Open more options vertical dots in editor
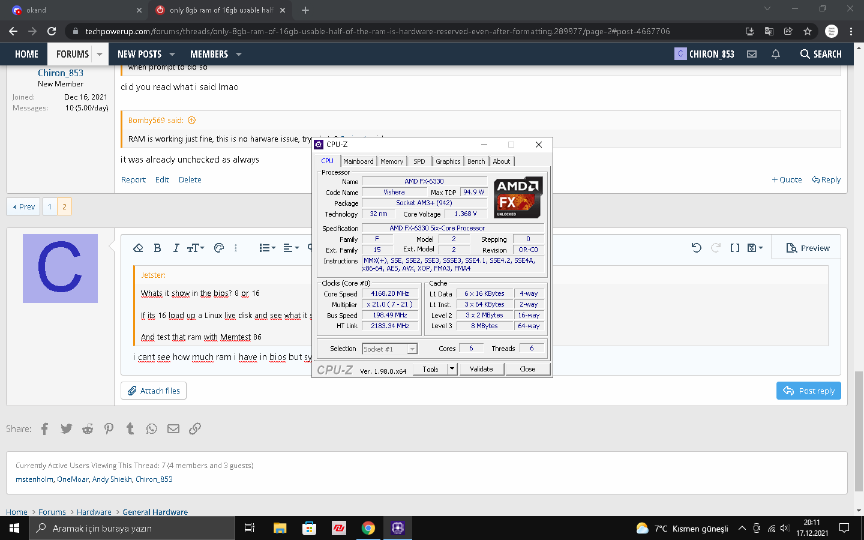Screen dimensions: 864x540 [236, 248]
